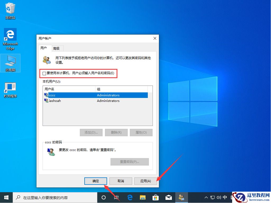Enable the 用户必须输入用户名和密码 checkbox
This screenshot has height=203, width=271.
click(x=44, y=73)
